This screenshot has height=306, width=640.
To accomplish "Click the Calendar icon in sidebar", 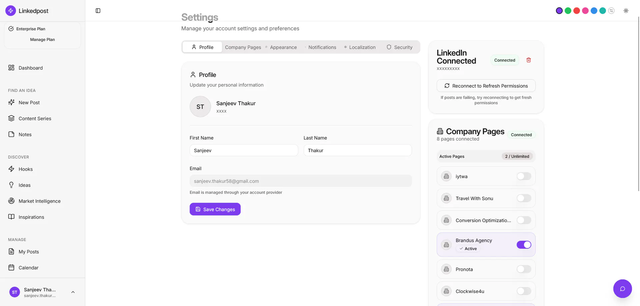I will (x=11, y=267).
